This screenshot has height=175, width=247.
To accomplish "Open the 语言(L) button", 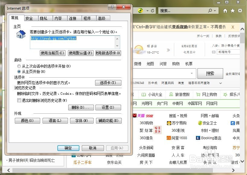I will click(x=55, y=121).
